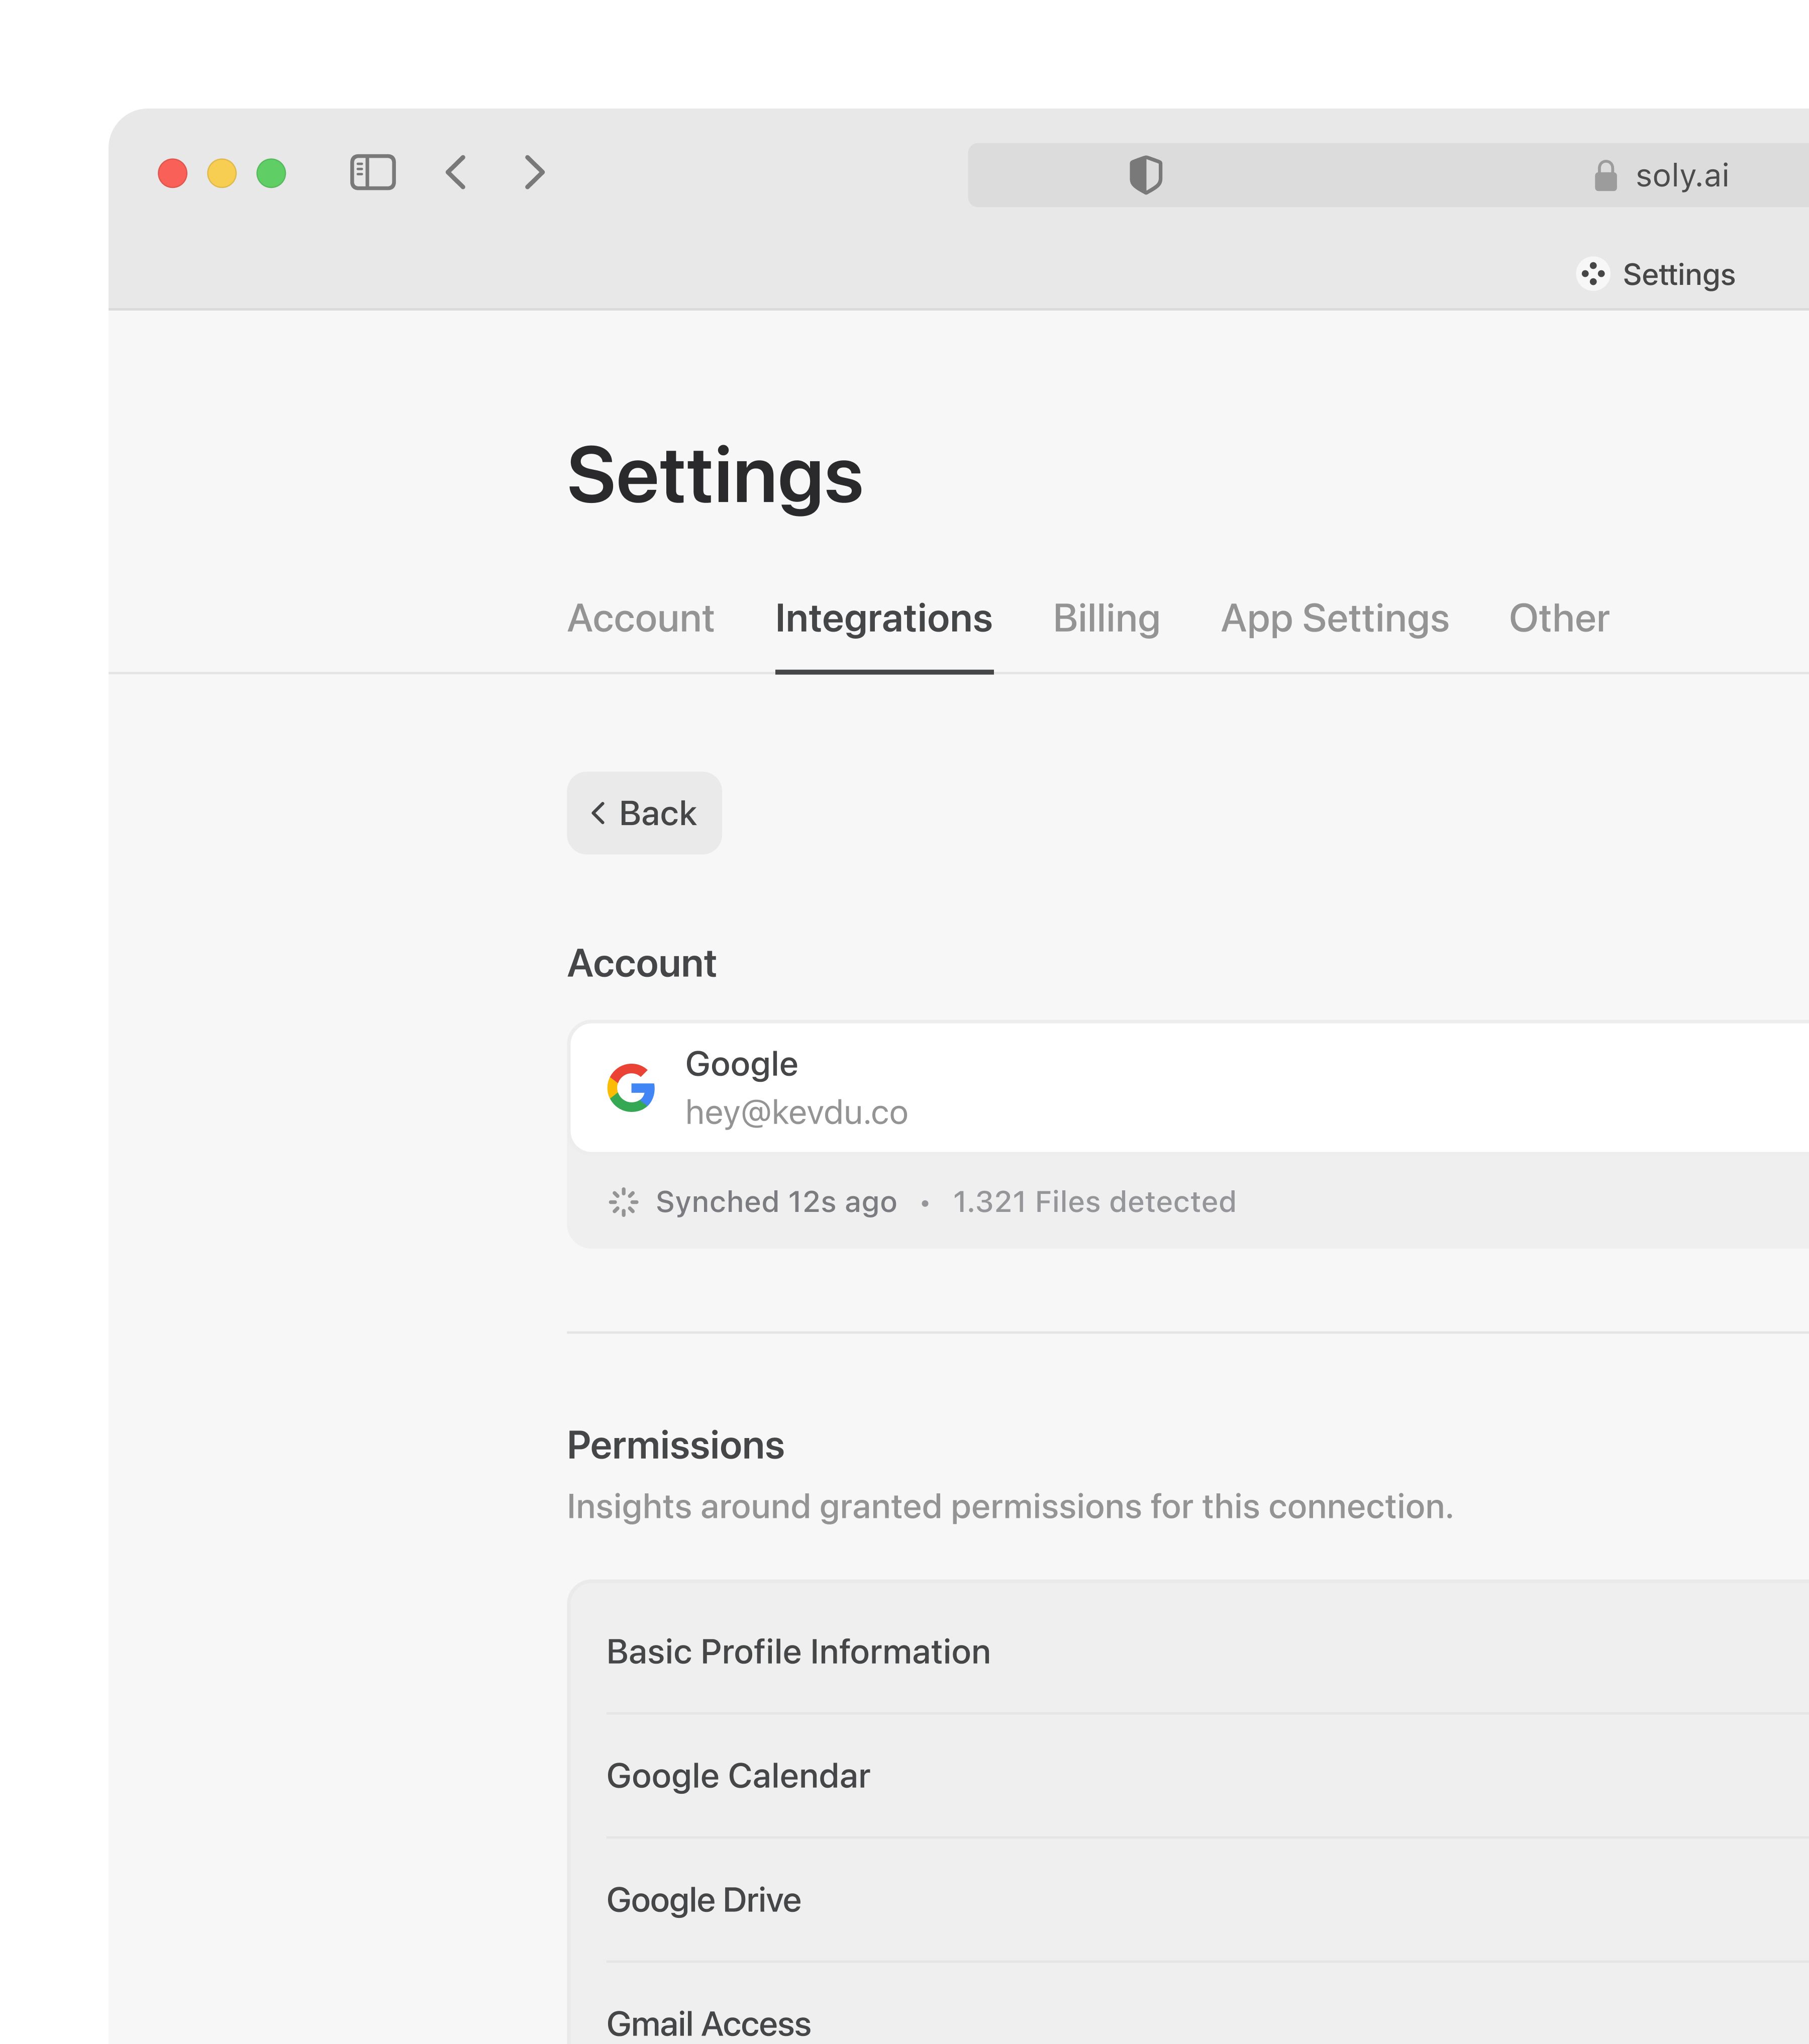Click the lock icon beside soly.ai
Screen dimensions: 1809x2044
(1605, 176)
